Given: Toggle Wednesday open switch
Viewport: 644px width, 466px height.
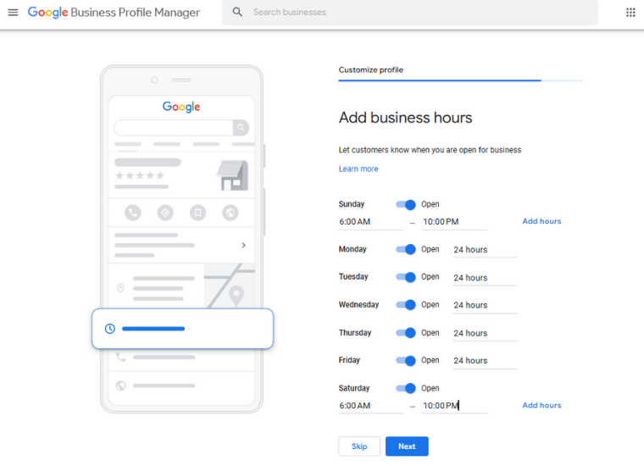Looking at the screenshot, I should [x=406, y=305].
